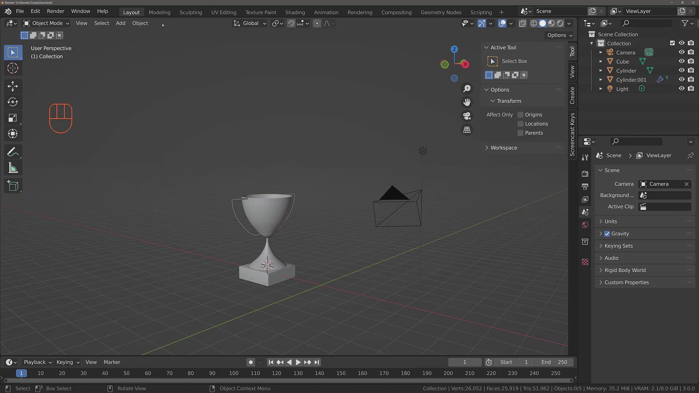Hide the Cube in the viewport
Image resolution: width=699 pixels, height=393 pixels.
(x=682, y=61)
